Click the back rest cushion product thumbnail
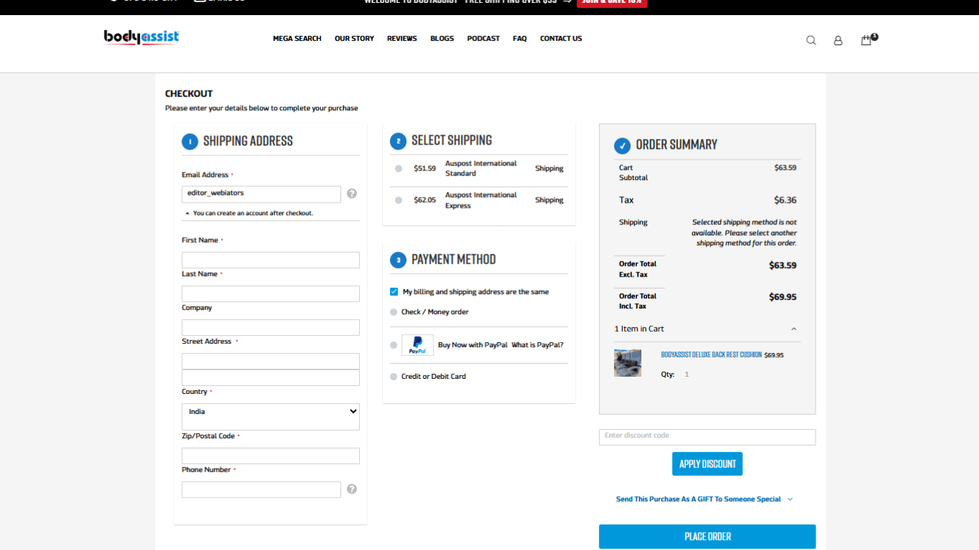The width and height of the screenshot is (979, 550). coord(628,363)
